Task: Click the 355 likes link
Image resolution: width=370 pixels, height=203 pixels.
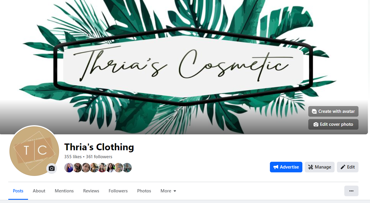Action: tap(73, 157)
